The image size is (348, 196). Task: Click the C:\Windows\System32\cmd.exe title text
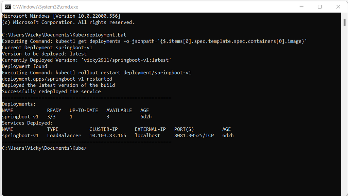click(45, 7)
